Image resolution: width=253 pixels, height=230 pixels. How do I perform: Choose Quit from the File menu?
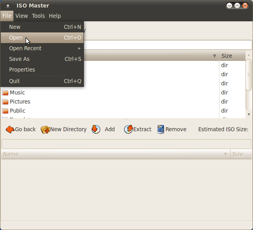pyautogui.click(x=42, y=81)
